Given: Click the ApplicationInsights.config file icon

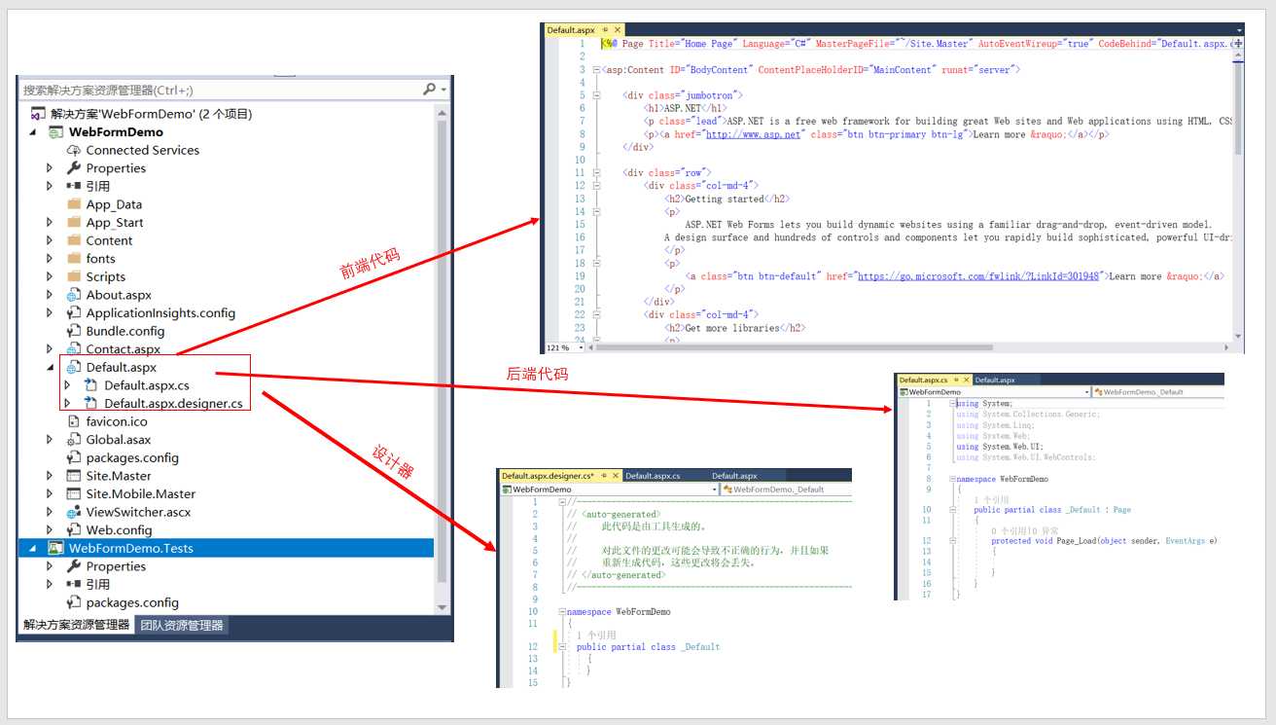Looking at the screenshot, I should click(x=74, y=313).
